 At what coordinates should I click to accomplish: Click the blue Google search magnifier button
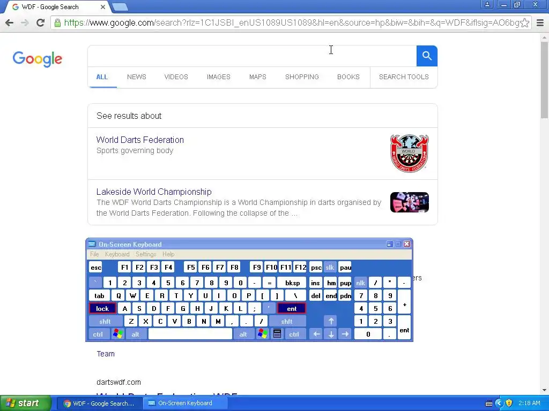click(427, 56)
